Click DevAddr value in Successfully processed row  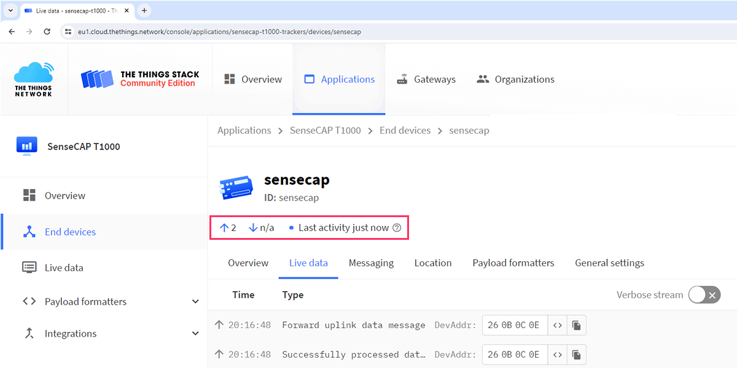513,355
